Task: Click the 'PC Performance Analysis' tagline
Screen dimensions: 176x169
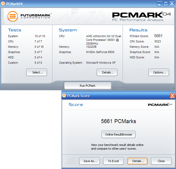Action: (x=138, y=20)
